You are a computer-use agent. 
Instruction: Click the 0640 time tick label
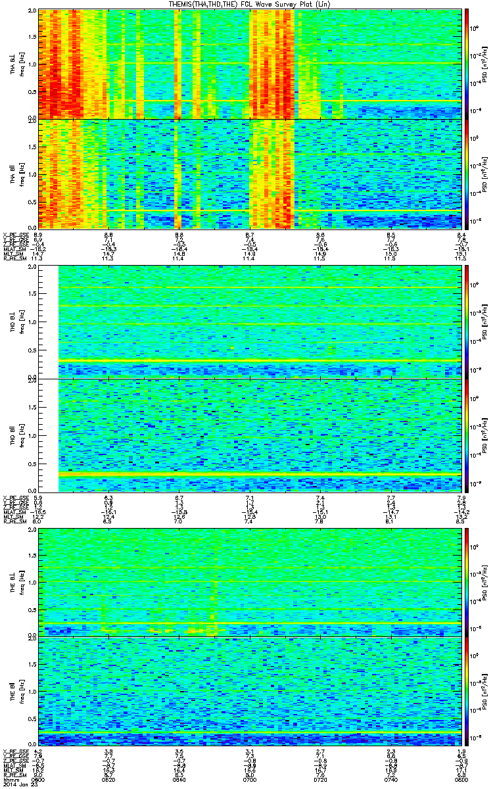tap(179, 780)
